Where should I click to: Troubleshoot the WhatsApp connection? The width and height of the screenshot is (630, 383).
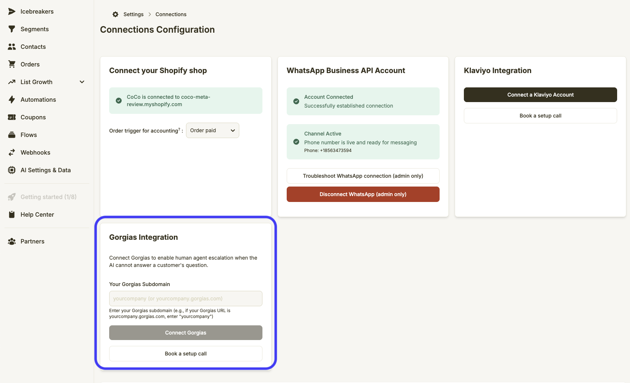363,176
